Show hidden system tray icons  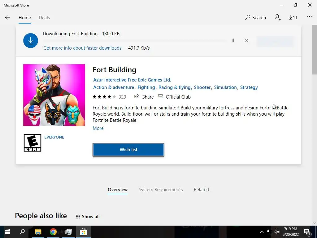click(x=262, y=232)
